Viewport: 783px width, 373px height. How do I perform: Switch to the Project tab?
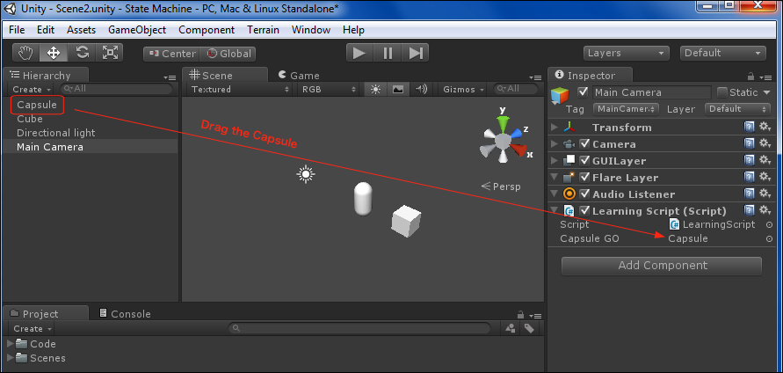pyautogui.click(x=46, y=314)
